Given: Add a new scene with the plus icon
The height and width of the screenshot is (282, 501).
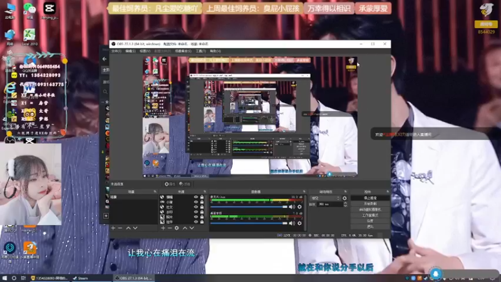Looking at the screenshot, I should (113, 228).
